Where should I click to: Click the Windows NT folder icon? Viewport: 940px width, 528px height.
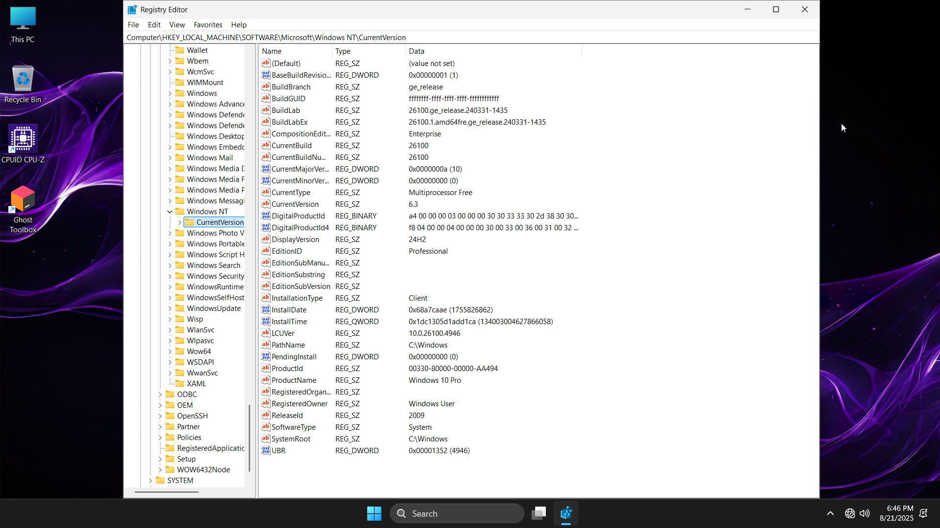click(x=180, y=211)
